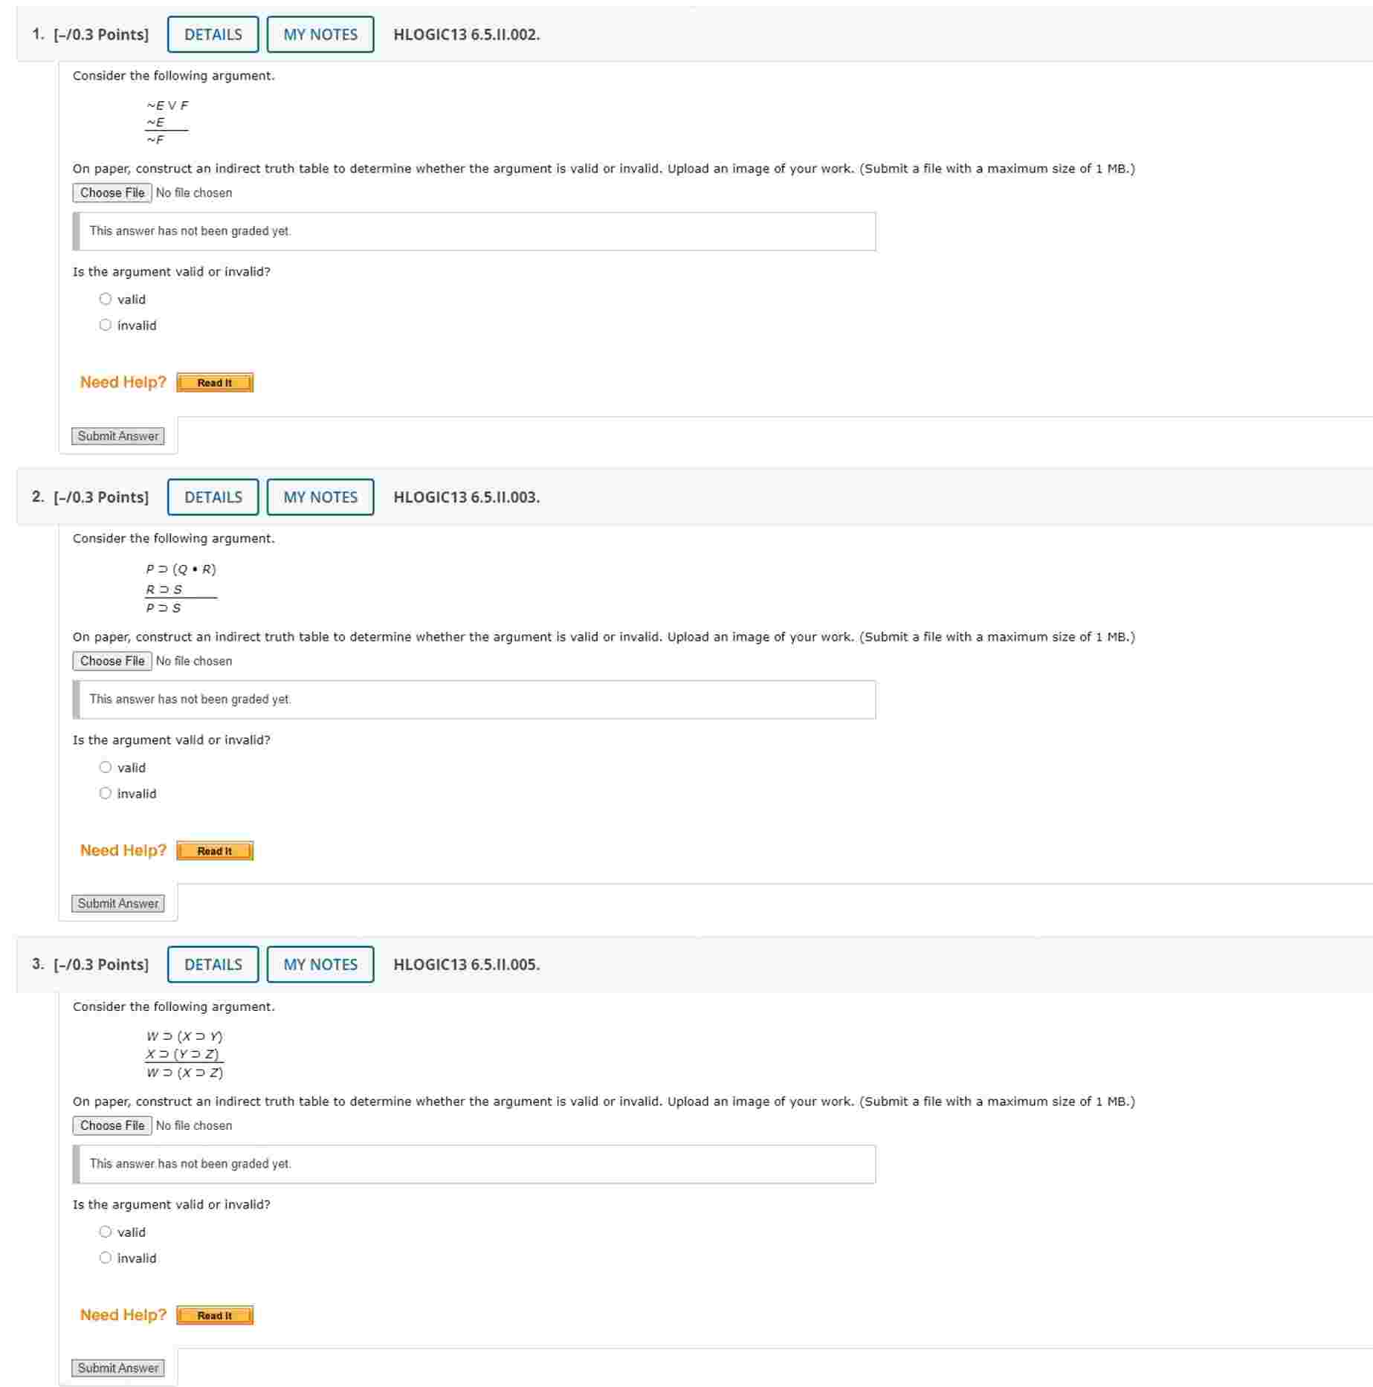Open MY NOTES for question 3
The height and width of the screenshot is (1387, 1373).
tap(320, 965)
